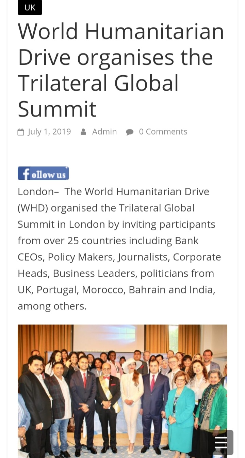Click the calendar icon beside the date
Image resolution: width=245 pixels, height=458 pixels.
tap(21, 132)
